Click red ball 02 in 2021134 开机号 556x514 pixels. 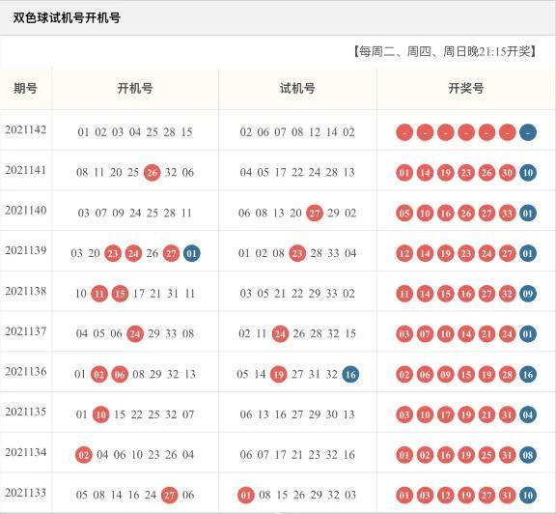(x=84, y=455)
